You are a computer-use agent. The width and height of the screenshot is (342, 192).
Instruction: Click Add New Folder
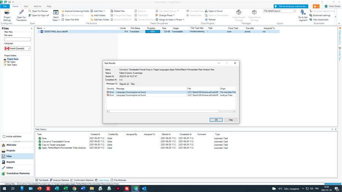100,20
